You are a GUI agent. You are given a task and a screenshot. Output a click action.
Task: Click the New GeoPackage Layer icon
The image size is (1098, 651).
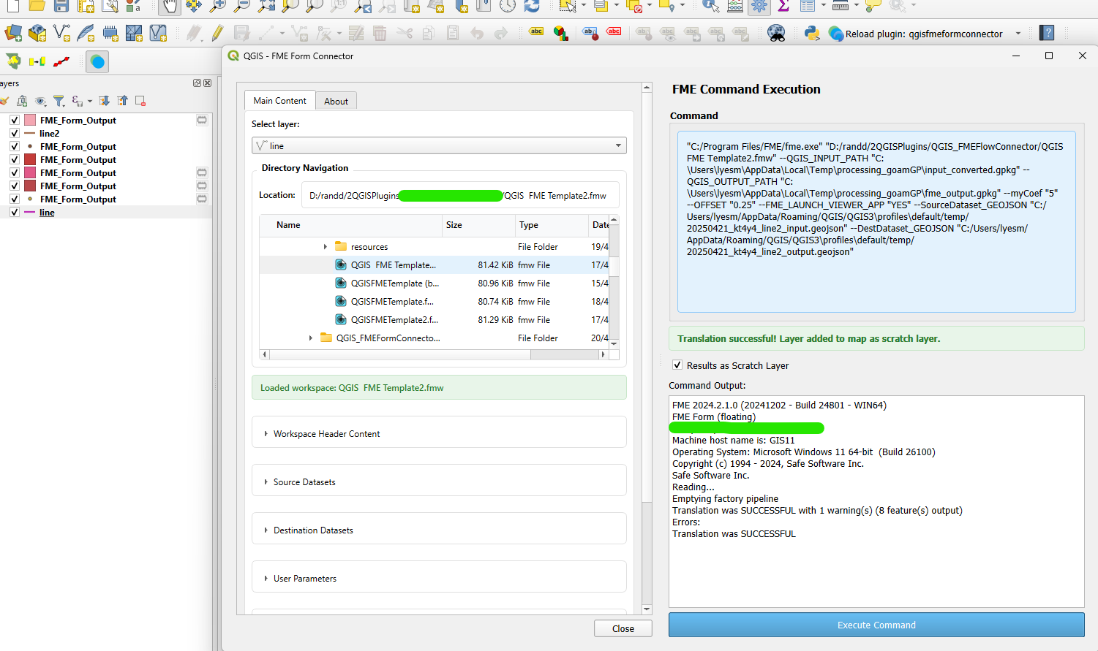click(37, 34)
